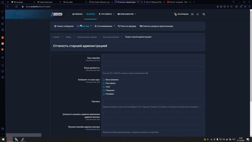Screen dimensions: 252x142
Task: Open the slixcompany account menu
Action: point(181,14)
